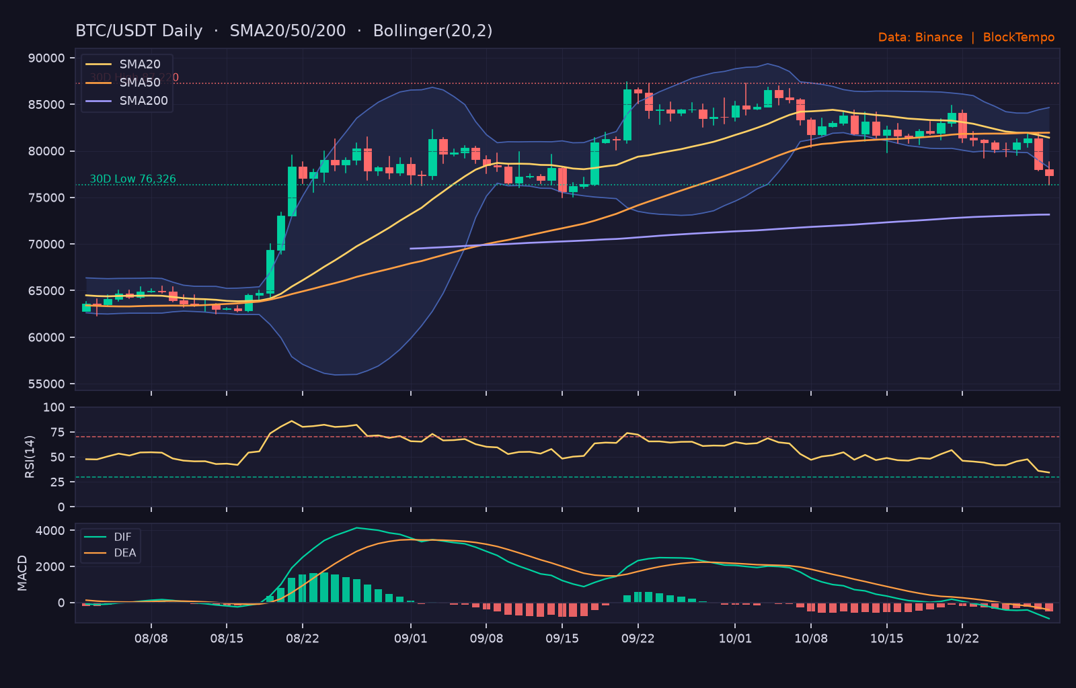Click the 75 label on RSI axis

click(x=58, y=432)
